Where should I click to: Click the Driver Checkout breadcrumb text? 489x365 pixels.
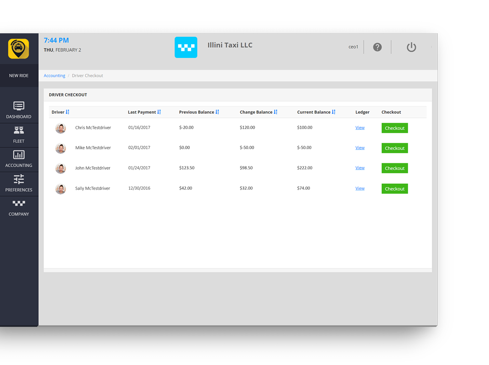coord(87,76)
